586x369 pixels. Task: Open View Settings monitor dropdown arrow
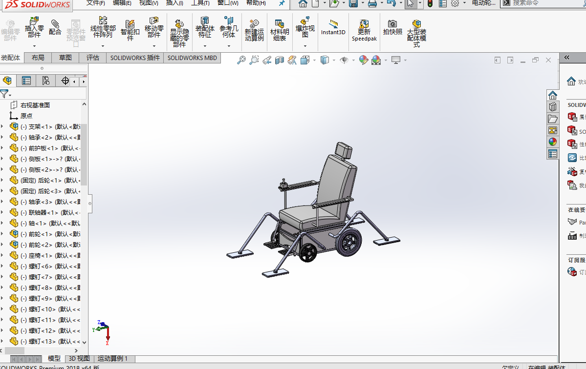point(405,60)
